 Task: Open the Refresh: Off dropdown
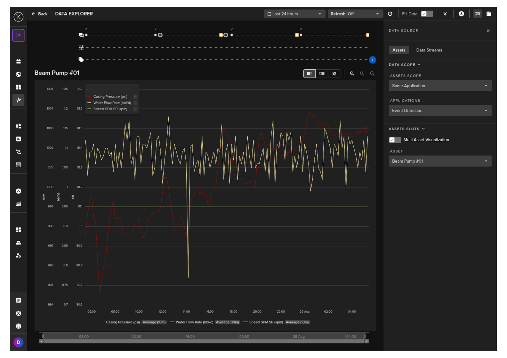tap(355, 14)
